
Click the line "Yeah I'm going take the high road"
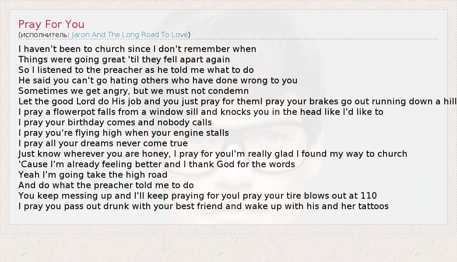tap(93, 175)
